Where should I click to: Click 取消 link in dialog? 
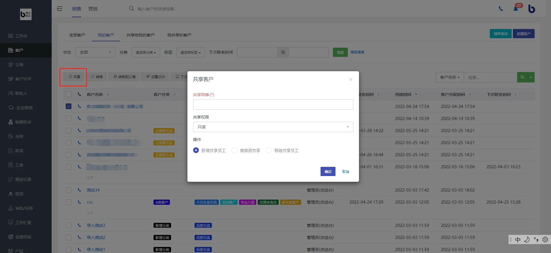pyautogui.click(x=346, y=171)
